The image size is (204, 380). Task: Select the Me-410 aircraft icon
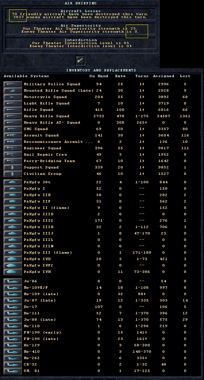pyautogui.click(x=13, y=352)
